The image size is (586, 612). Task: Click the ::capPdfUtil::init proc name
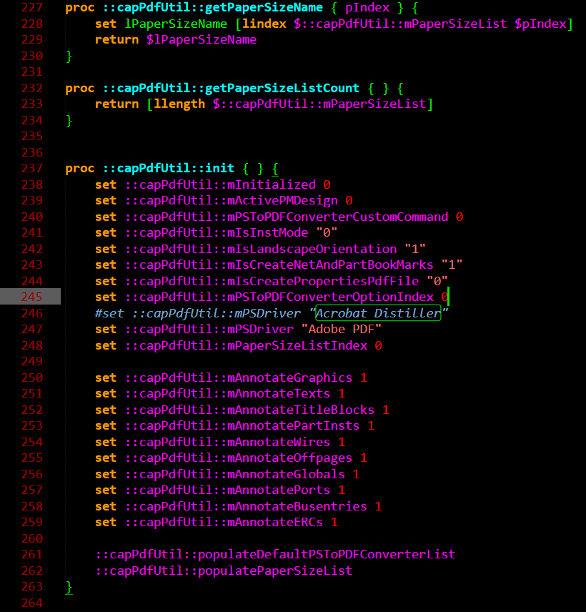[169, 168]
